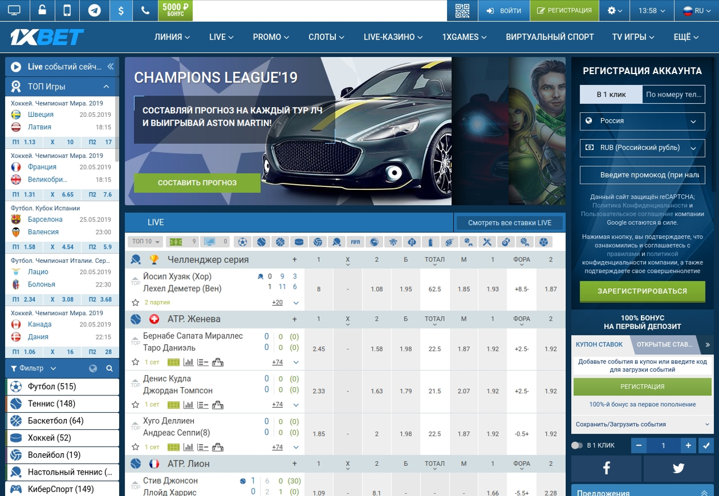Open the PROMO menu

tap(271, 37)
